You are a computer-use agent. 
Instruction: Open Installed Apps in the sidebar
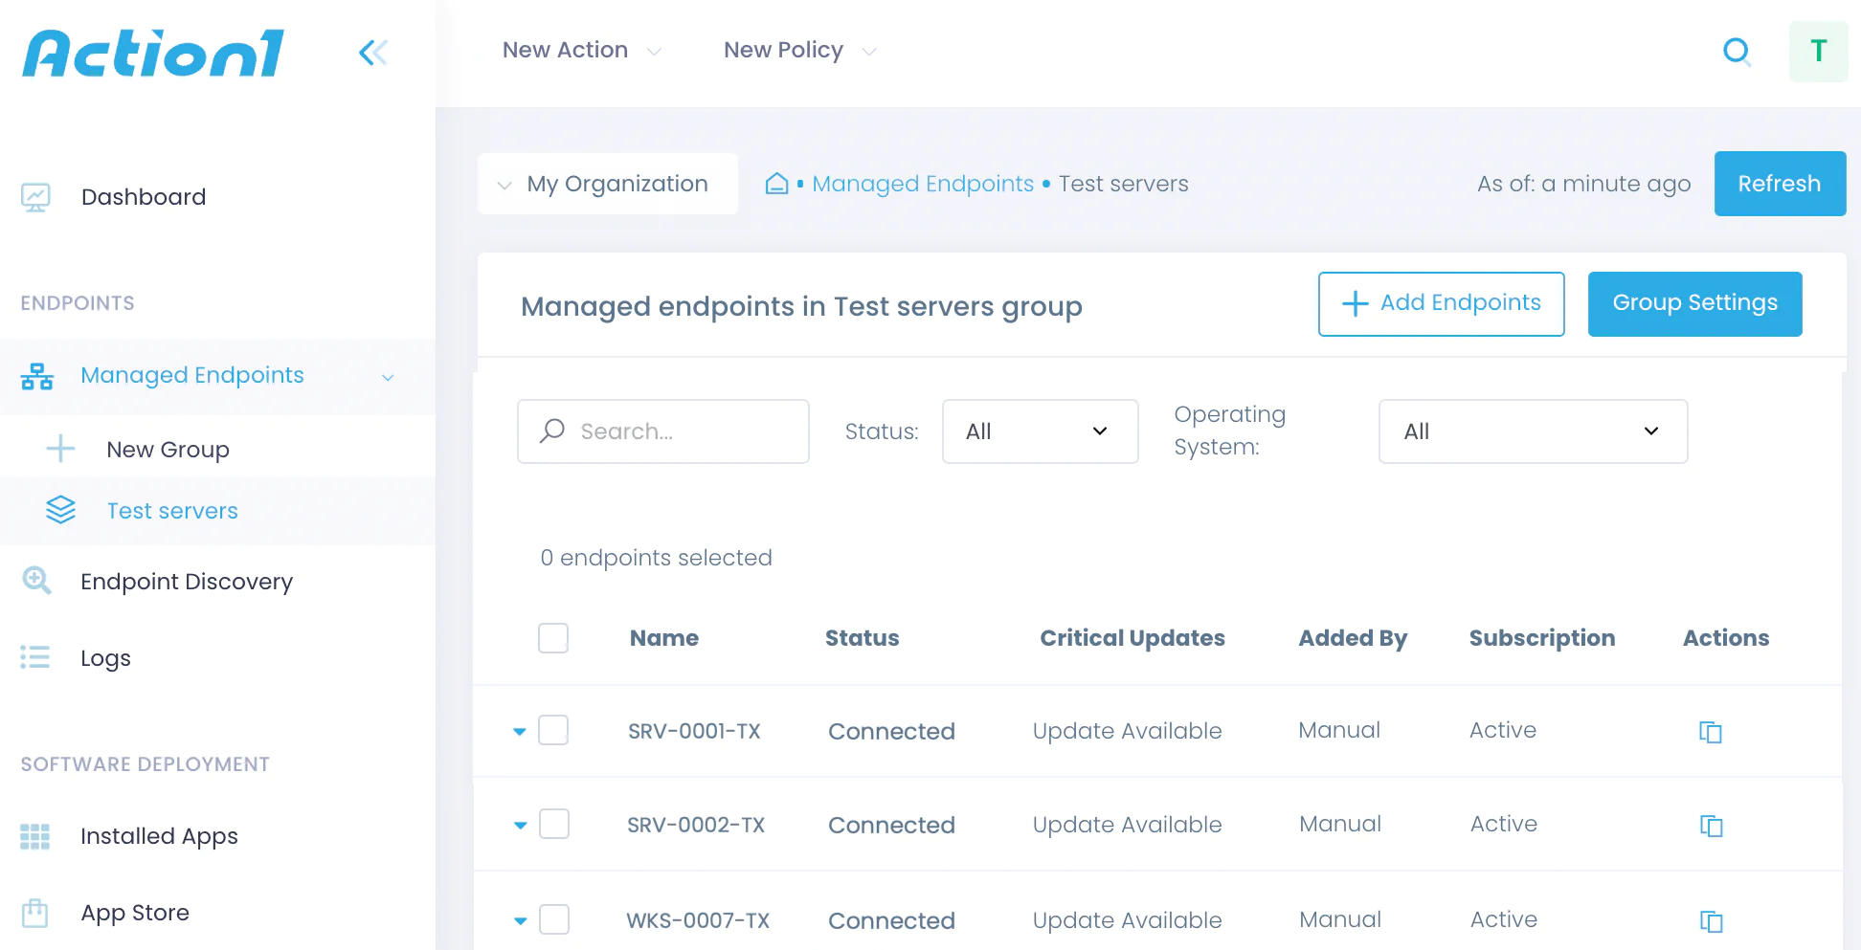tap(159, 836)
